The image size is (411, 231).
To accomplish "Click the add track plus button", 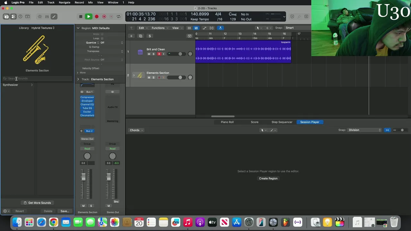I will pos(131,36).
